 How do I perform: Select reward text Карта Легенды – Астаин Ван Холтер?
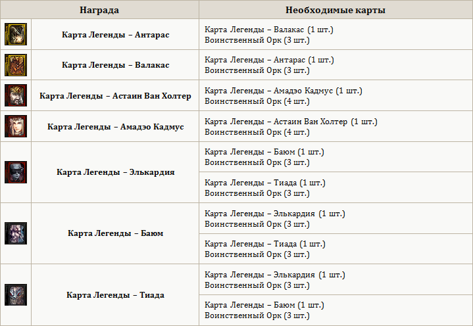coord(116,96)
